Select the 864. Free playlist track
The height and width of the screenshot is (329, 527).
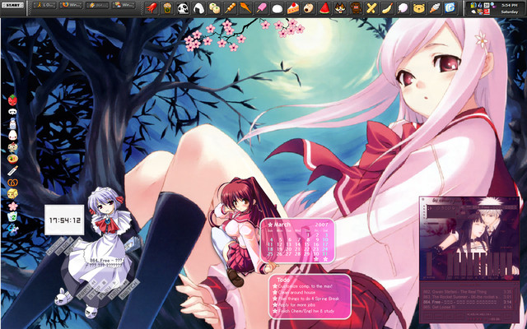point(468,302)
